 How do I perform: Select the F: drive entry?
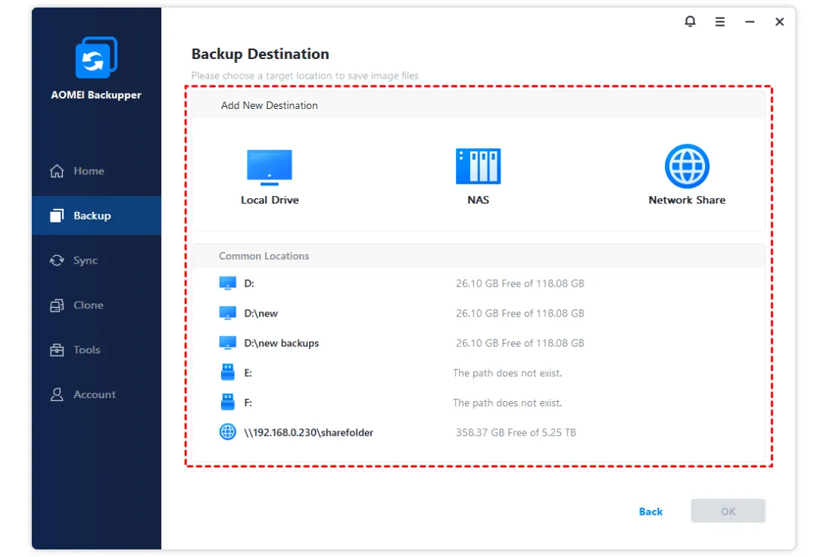click(x=248, y=403)
